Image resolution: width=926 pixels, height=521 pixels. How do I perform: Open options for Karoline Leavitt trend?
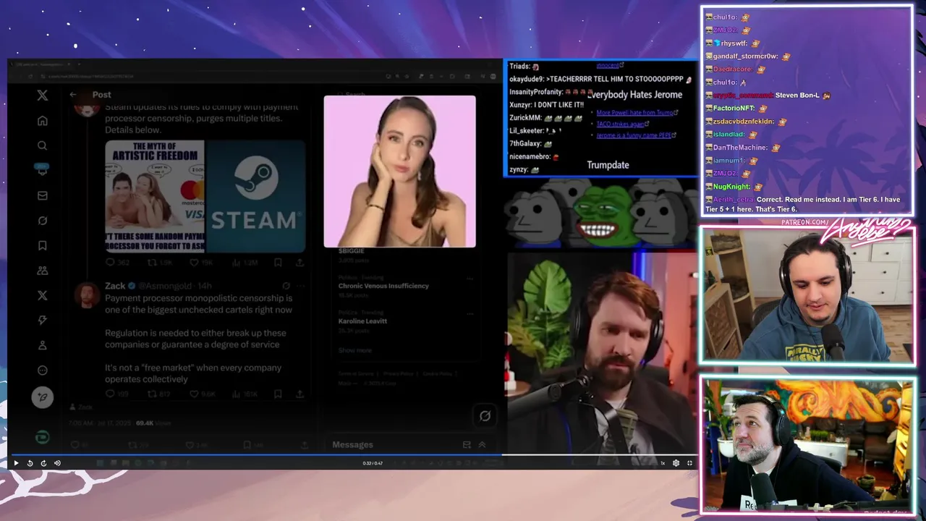pyautogui.click(x=470, y=313)
